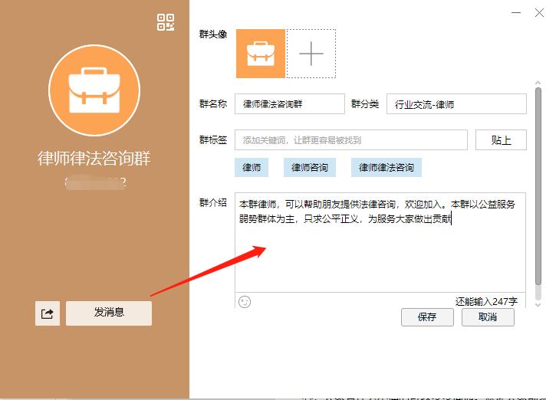Select the 律师 tag chip
Image resolution: width=546 pixels, height=400 pixels.
pos(252,167)
